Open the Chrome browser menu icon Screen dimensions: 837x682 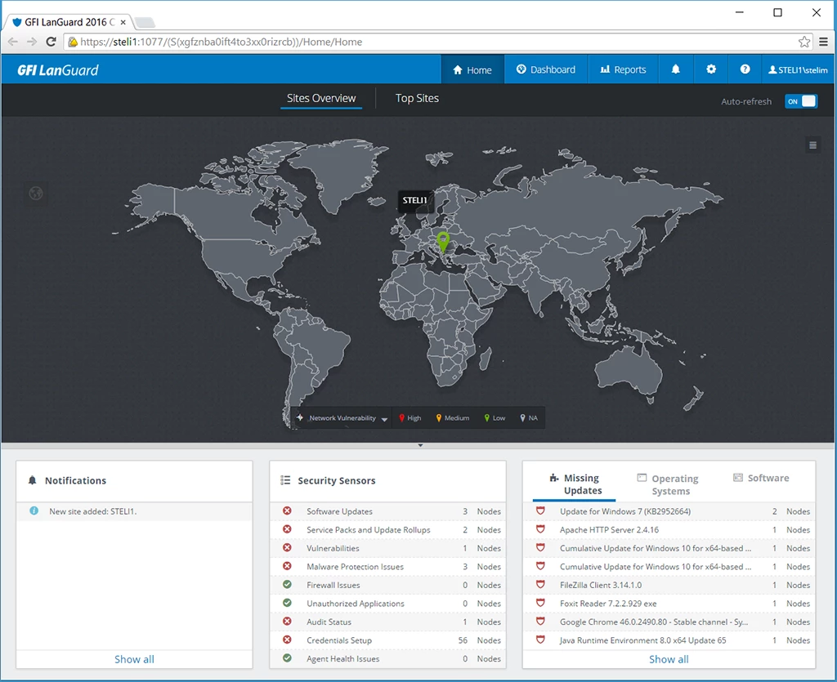(x=824, y=42)
